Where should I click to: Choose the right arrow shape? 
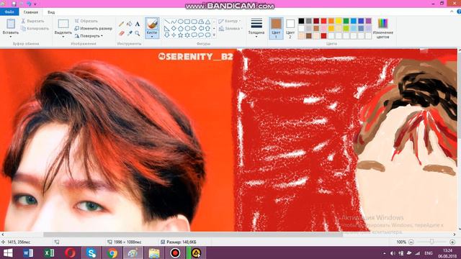click(194, 29)
